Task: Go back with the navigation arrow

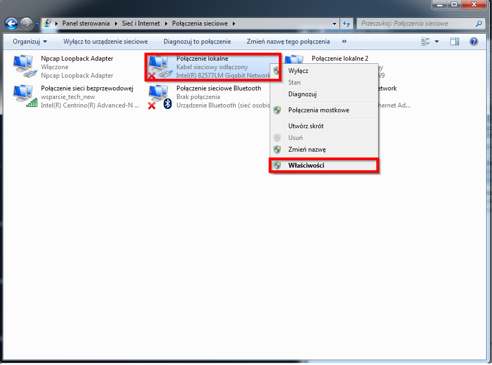Action: (x=12, y=23)
